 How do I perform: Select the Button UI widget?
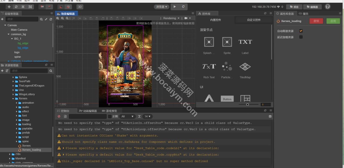pyautogui.click(x=227, y=99)
